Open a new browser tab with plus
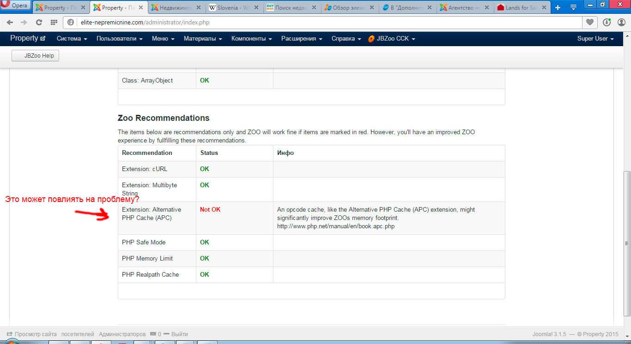This screenshot has width=631, height=344. 558,7
